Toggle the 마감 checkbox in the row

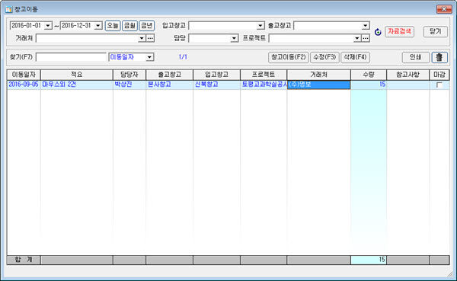[439, 85]
